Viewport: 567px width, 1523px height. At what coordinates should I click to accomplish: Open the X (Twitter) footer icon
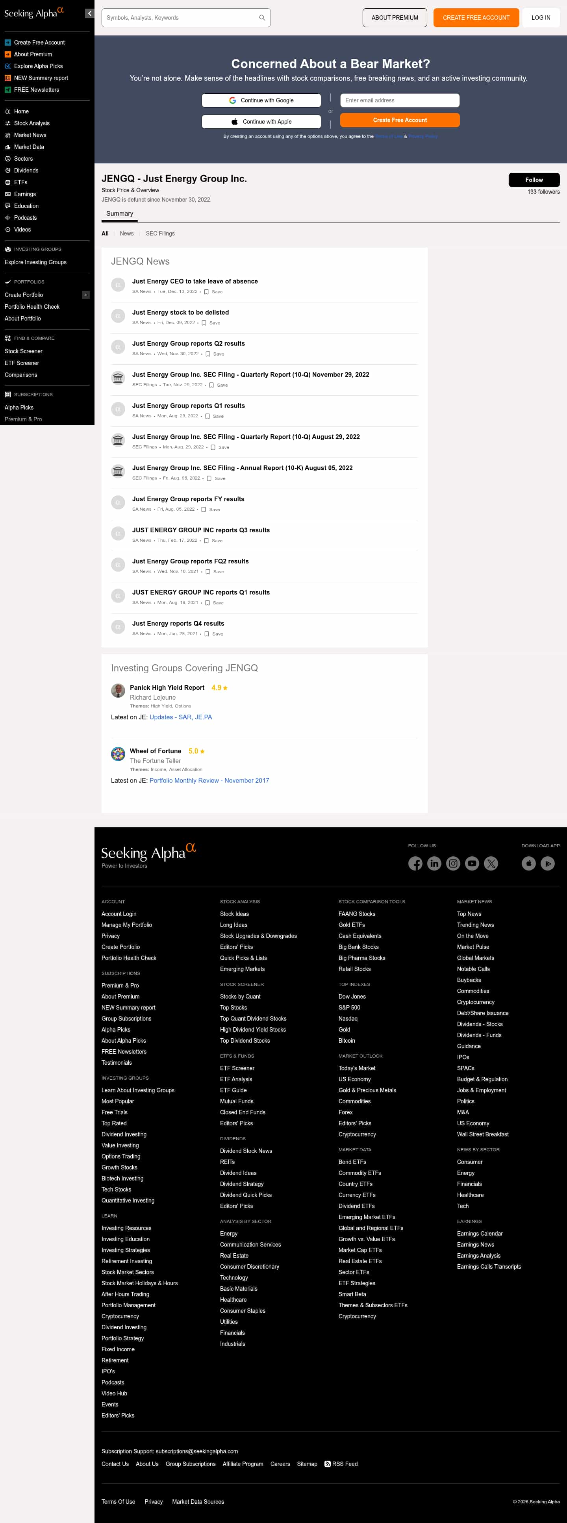[491, 863]
